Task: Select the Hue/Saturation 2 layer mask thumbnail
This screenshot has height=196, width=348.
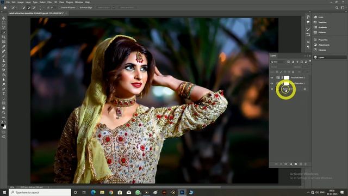Action: coord(287,77)
